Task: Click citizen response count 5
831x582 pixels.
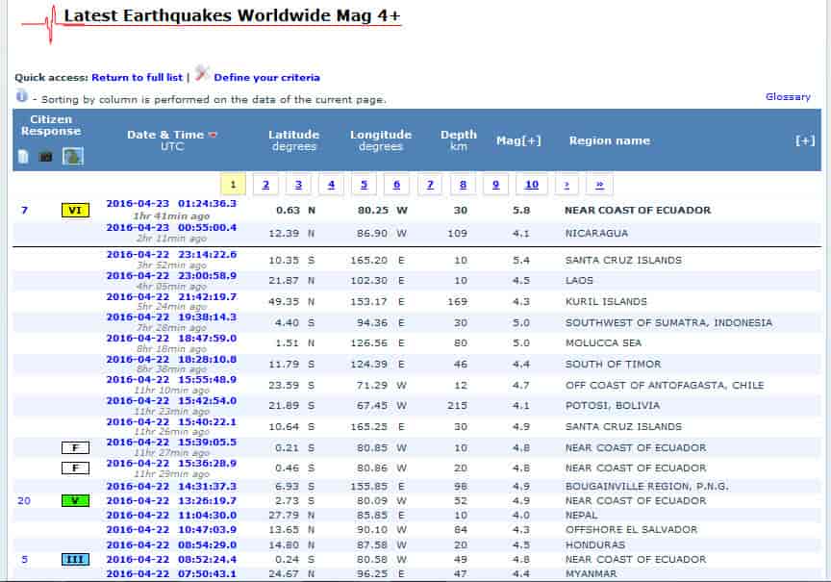Action: pyautogui.click(x=24, y=559)
